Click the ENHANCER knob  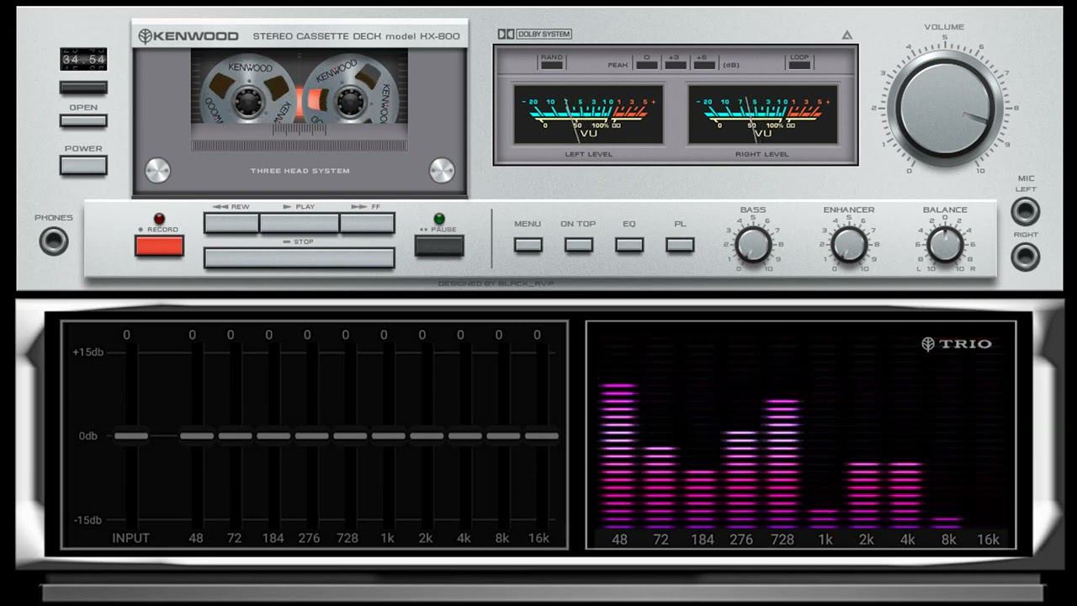point(849,245)
